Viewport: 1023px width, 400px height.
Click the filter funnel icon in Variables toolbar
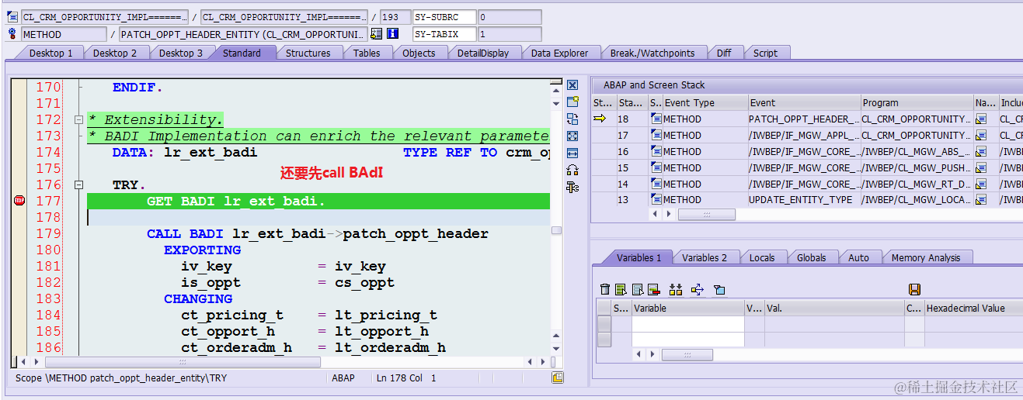[x=719, y=289]
